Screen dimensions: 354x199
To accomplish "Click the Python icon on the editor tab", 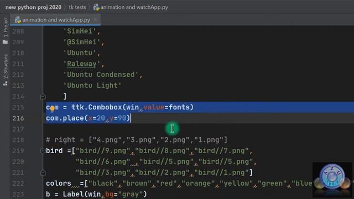I will coord(18,20).
